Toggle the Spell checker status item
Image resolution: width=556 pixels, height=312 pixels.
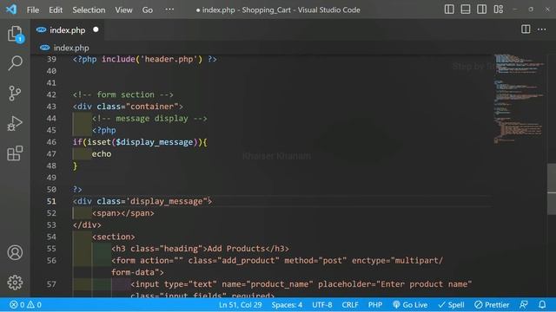(451, 304)
